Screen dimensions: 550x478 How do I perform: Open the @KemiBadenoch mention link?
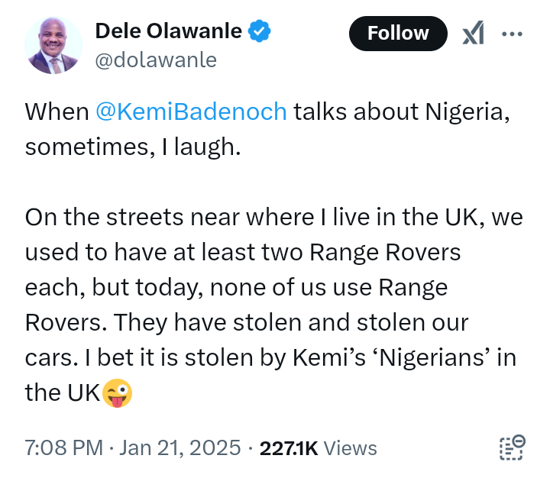coord(191,112)
